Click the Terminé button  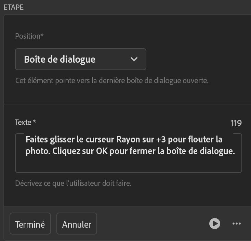click(30, 224)
